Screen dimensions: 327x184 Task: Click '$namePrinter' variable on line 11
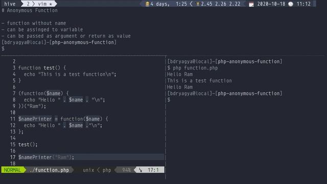(x=35, y=119)
